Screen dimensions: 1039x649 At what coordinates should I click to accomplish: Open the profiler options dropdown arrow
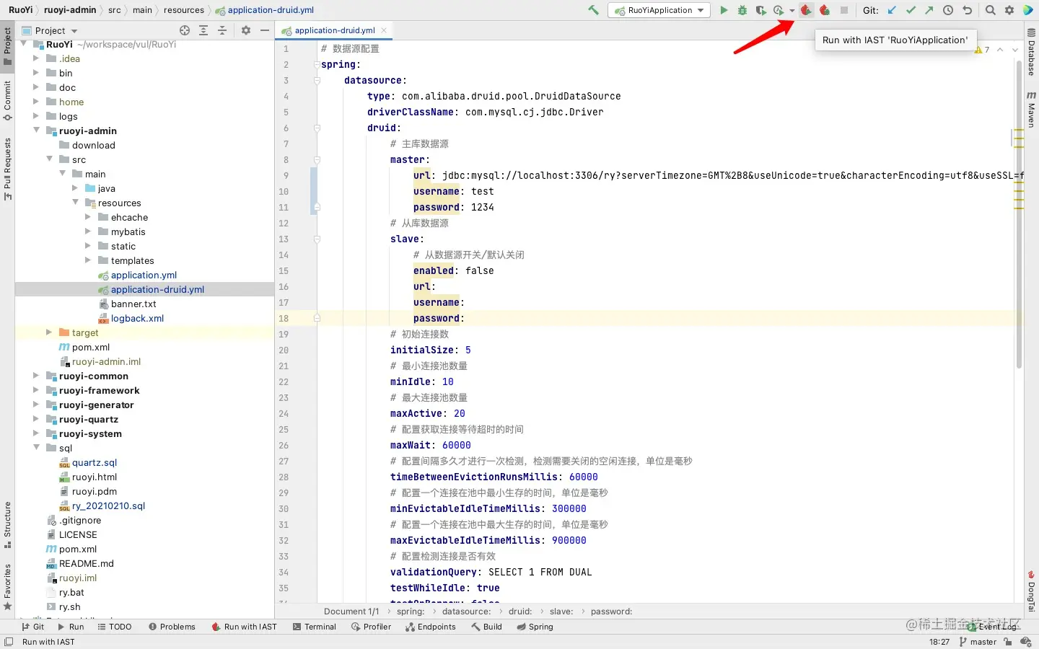[792, 11]
